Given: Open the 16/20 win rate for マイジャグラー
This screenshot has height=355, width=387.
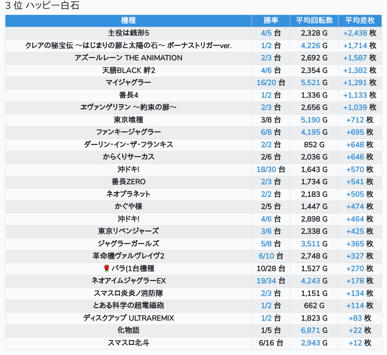Looking at the screenshot, I should 266,82.
